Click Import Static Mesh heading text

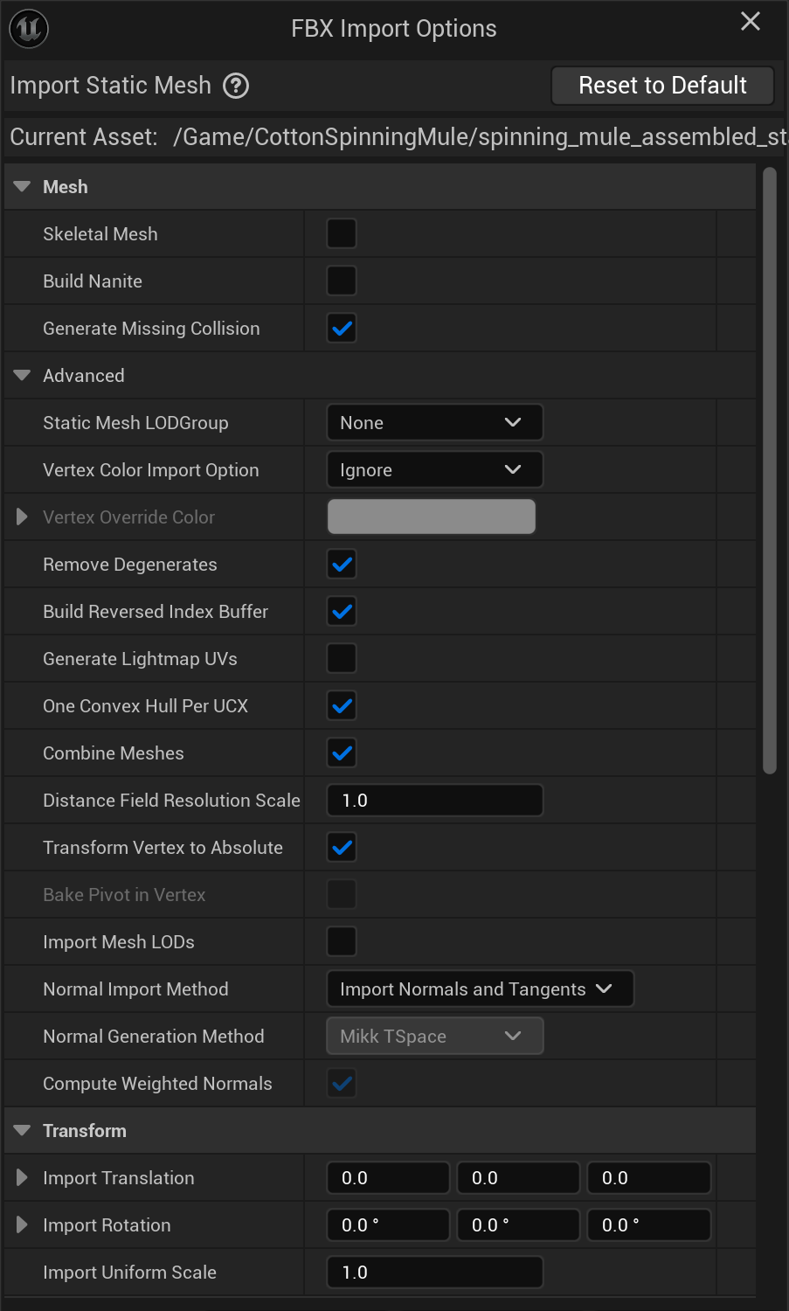point(111,86)
